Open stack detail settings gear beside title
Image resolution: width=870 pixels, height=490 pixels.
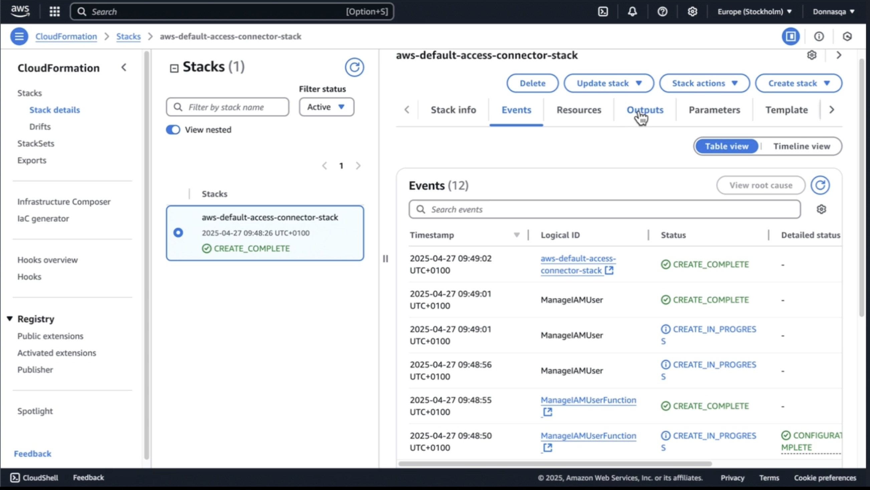coord(812,55)
